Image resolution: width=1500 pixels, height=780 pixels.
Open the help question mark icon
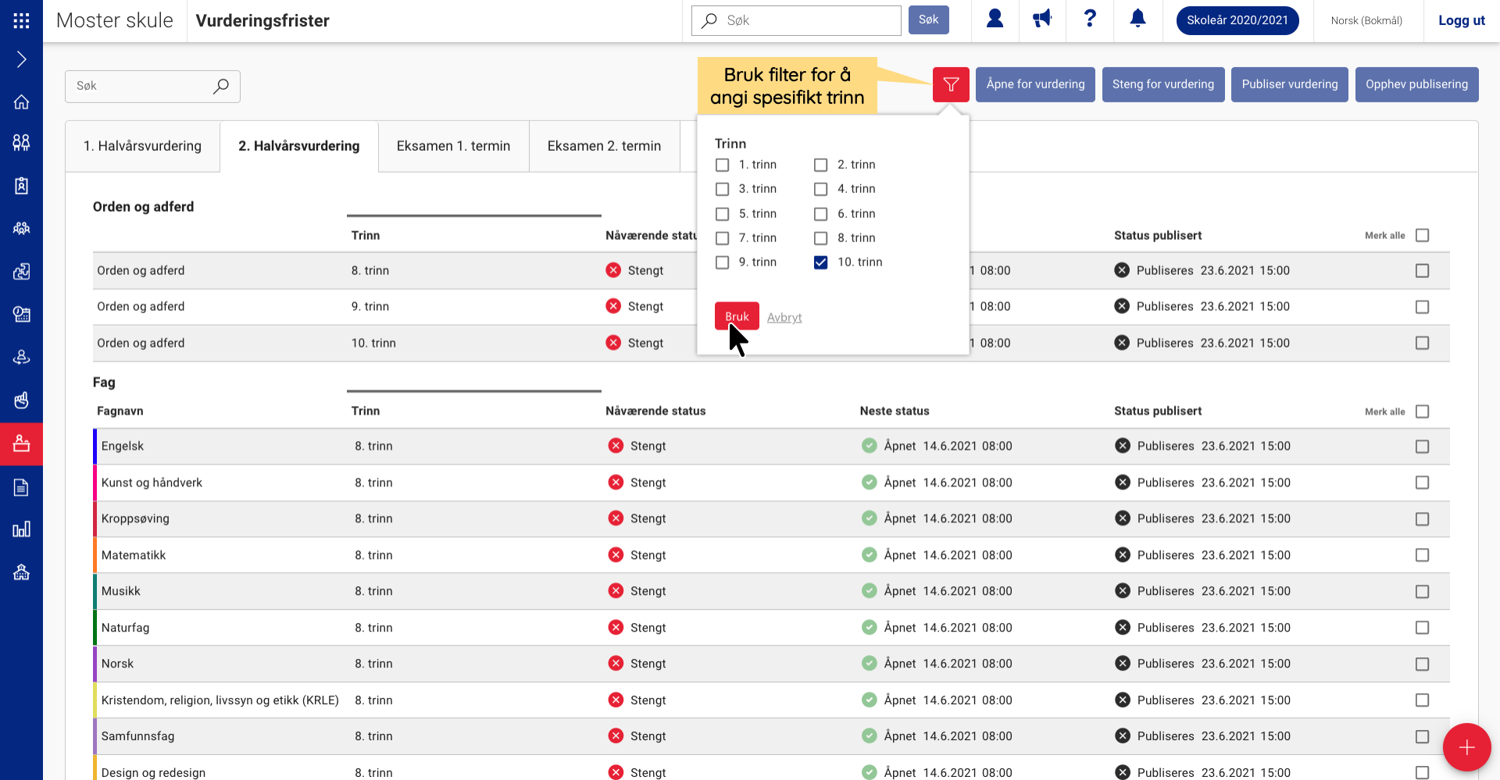coord(1090,19)
